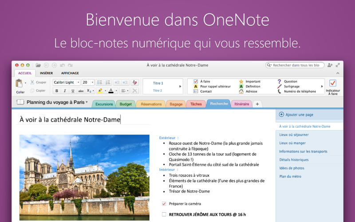Viewport: 355px width, 222px height.
Task: Add a new section with plus tab
Action: coord(257,104)
